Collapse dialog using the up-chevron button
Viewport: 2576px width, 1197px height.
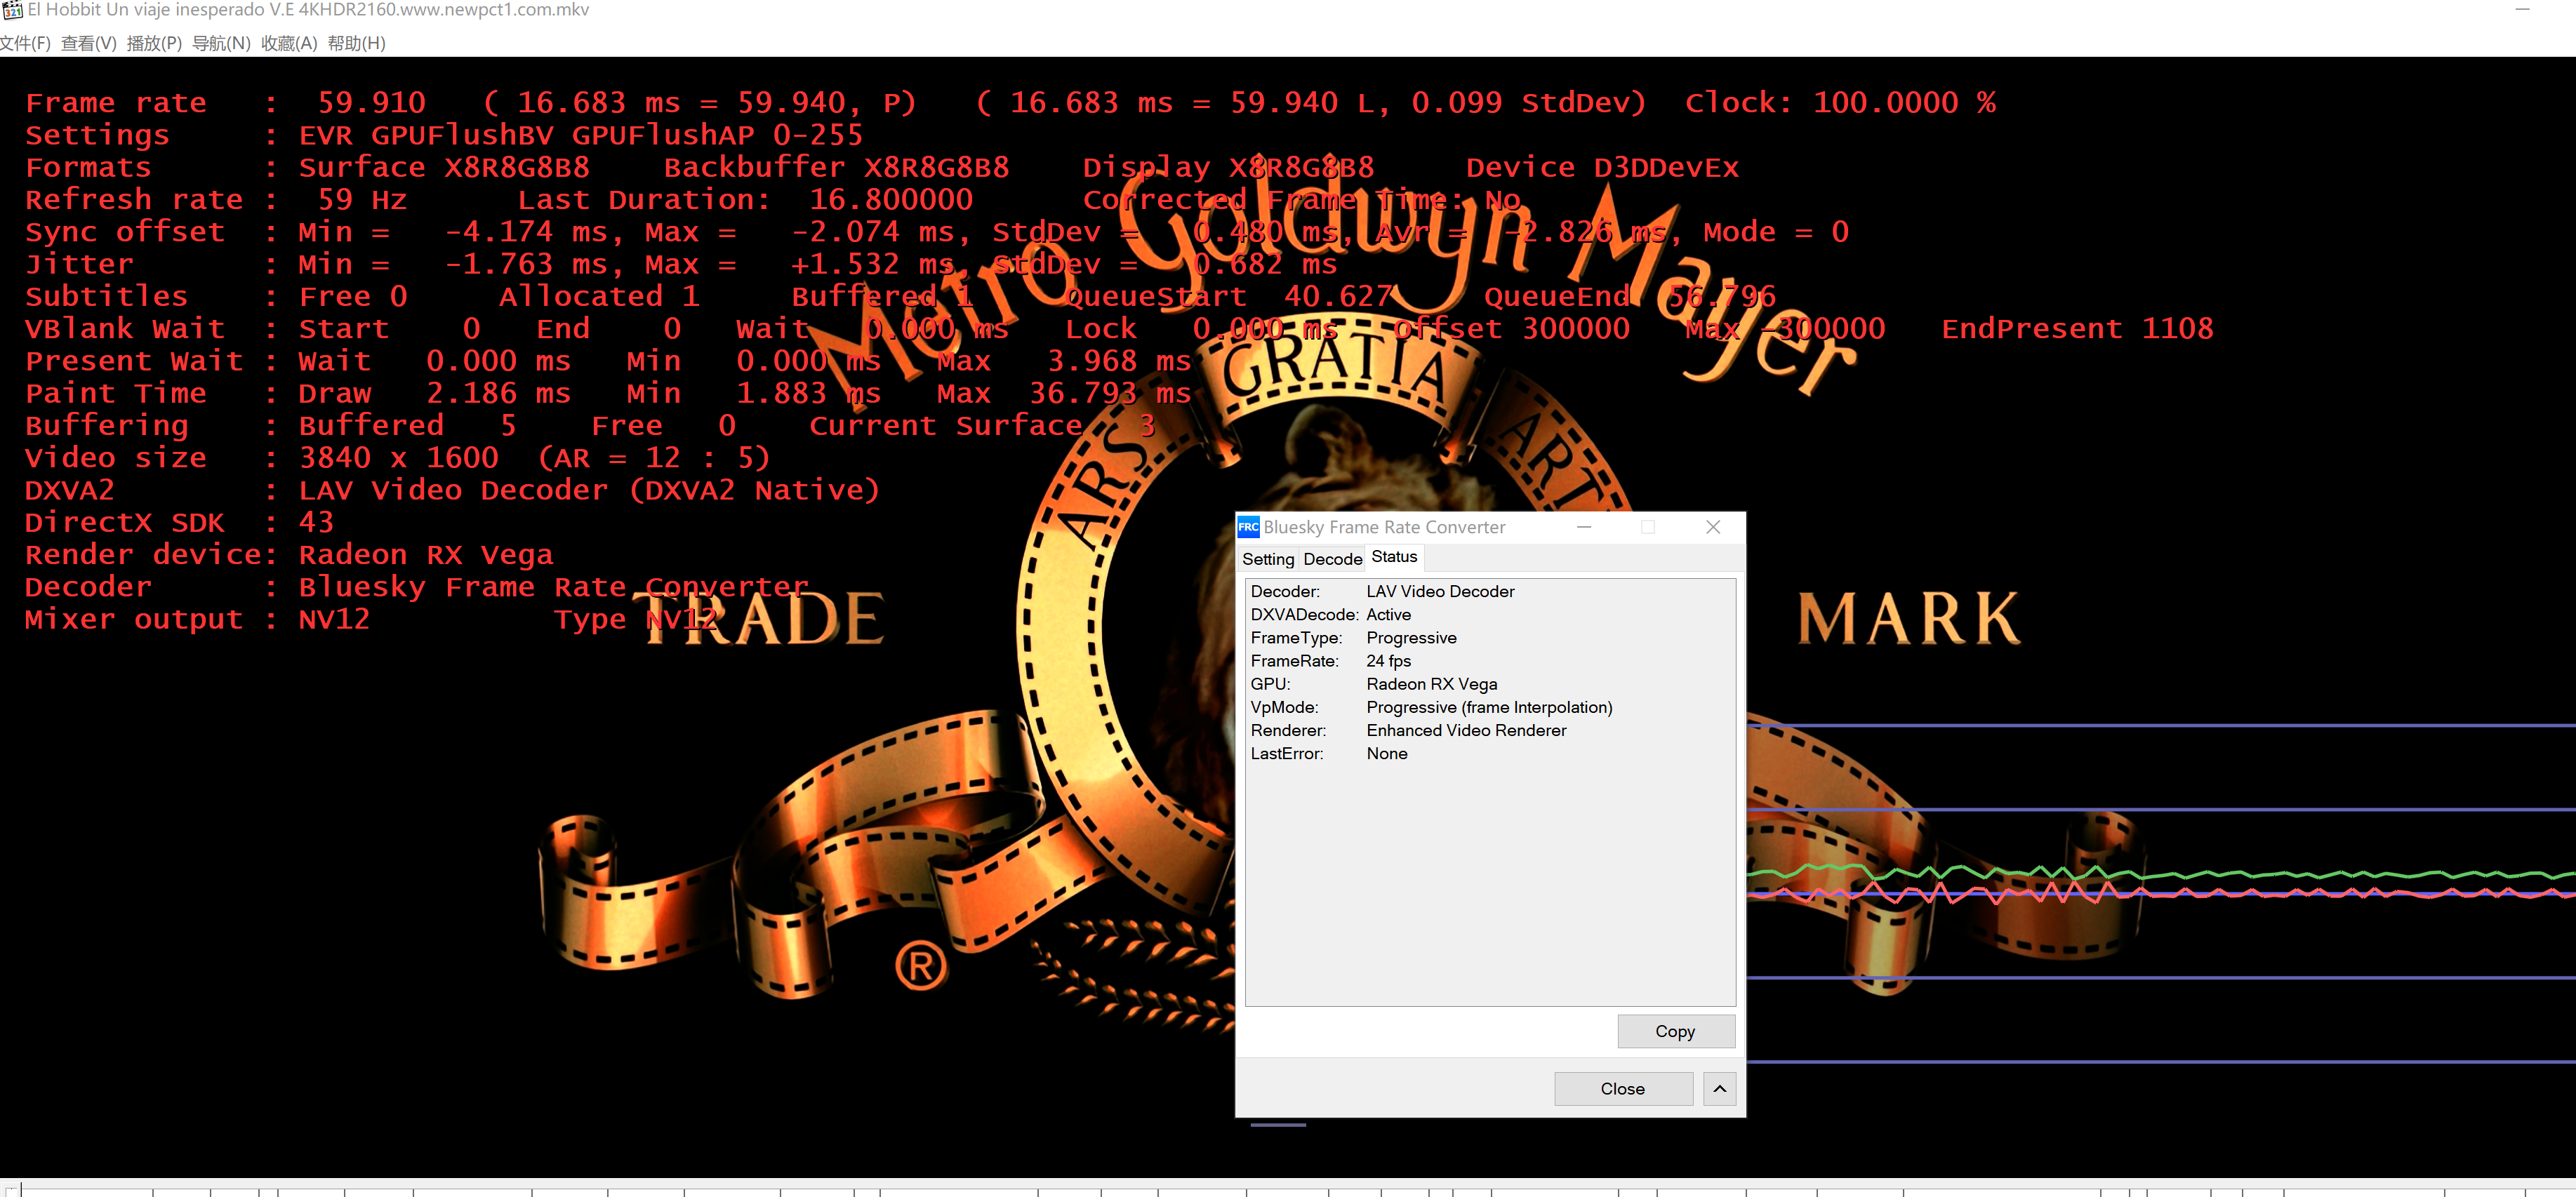pyautogui.click(x=1719, y=1088)
